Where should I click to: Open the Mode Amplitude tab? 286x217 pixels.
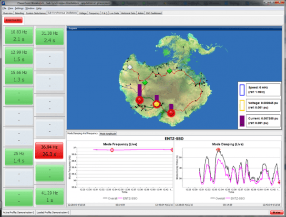pyautogui.click(x=108, y=134)
